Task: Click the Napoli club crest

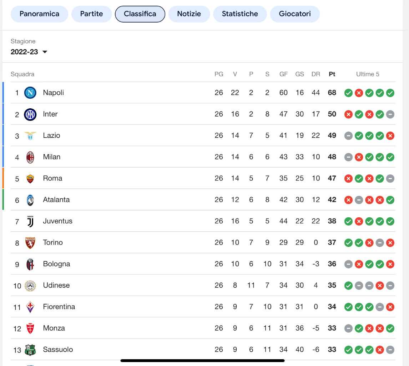Action: (30, 93)
